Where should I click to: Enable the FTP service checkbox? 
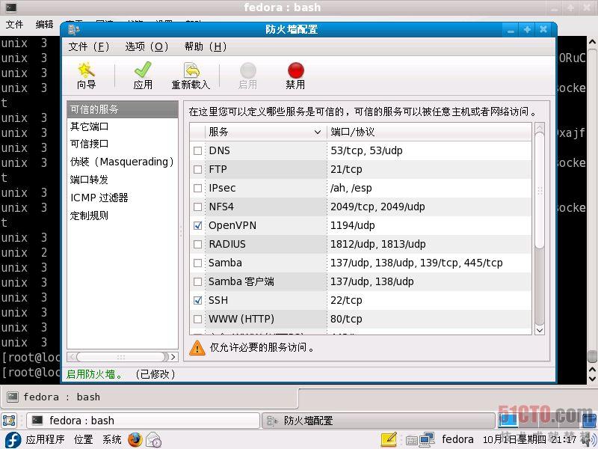[x=197, y=169]
